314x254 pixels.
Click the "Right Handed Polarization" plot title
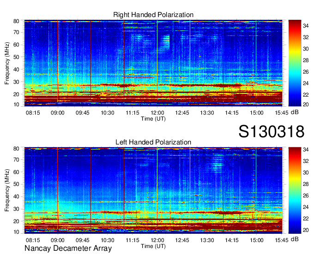153,15
